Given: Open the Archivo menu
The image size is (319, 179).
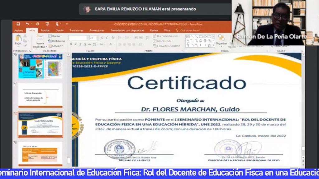Looking at the screenshot, I should point(19,30).
